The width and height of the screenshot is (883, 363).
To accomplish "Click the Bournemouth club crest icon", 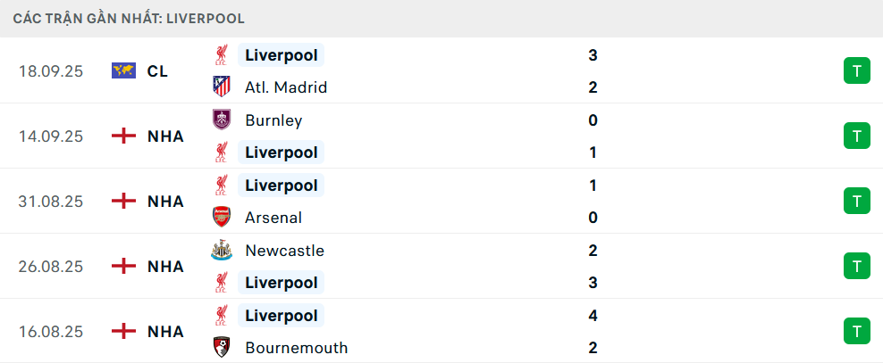I will [x=221, y=348].
